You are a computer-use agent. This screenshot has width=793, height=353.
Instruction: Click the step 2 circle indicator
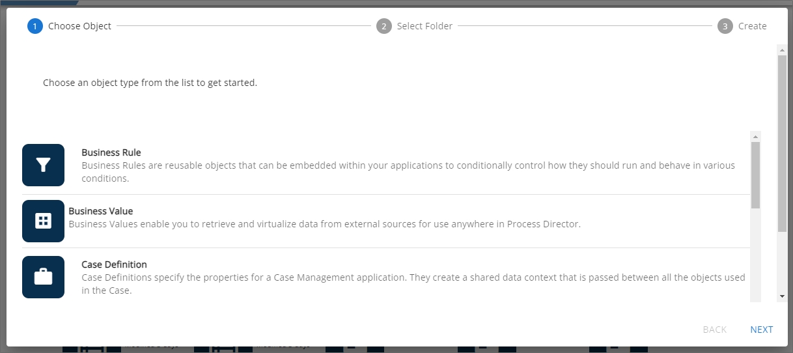(x=384, y=26)
